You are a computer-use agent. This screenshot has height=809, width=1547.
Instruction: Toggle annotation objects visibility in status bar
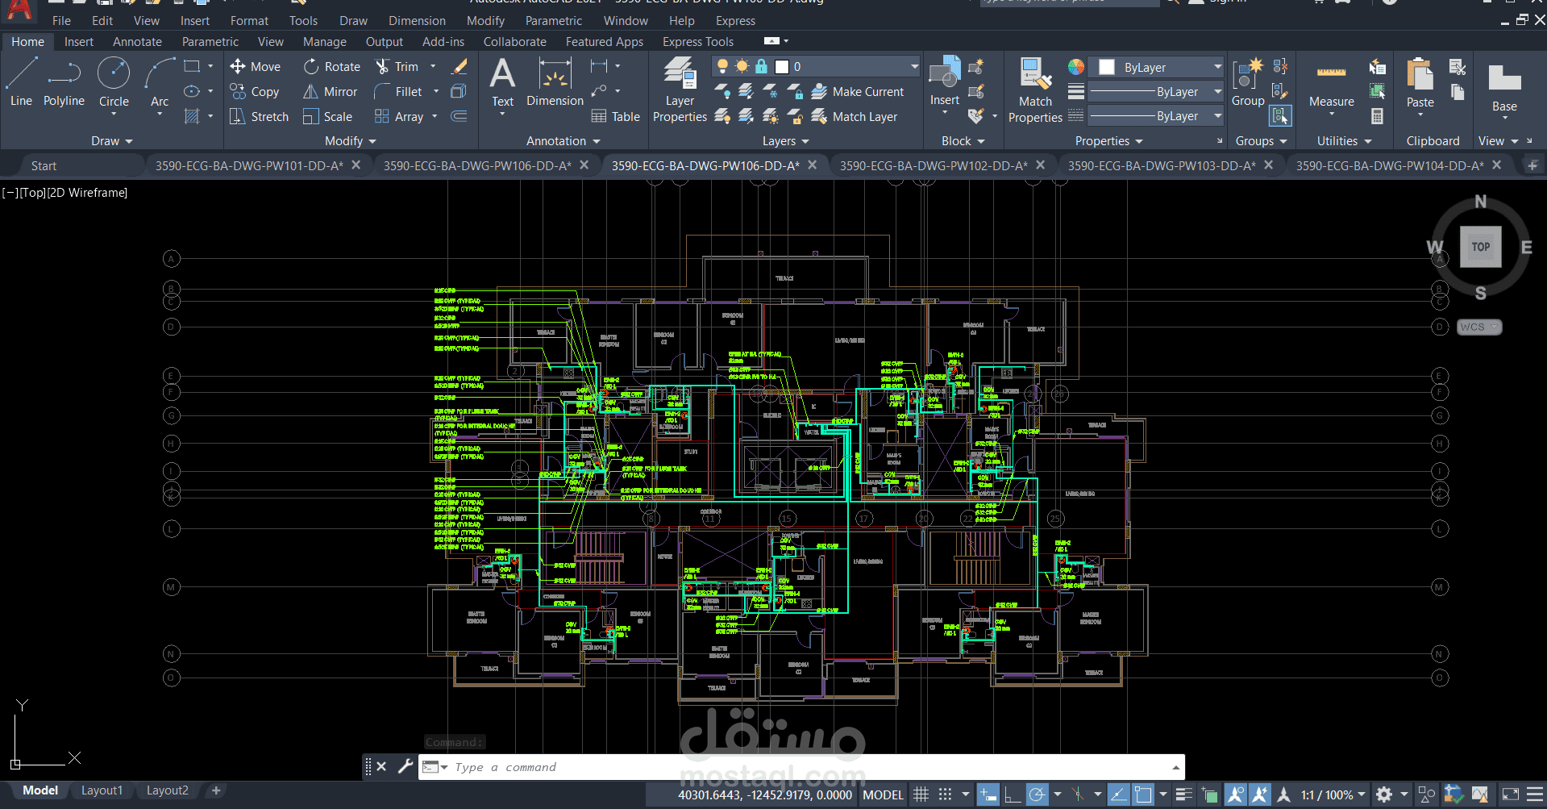(1235, 794)
